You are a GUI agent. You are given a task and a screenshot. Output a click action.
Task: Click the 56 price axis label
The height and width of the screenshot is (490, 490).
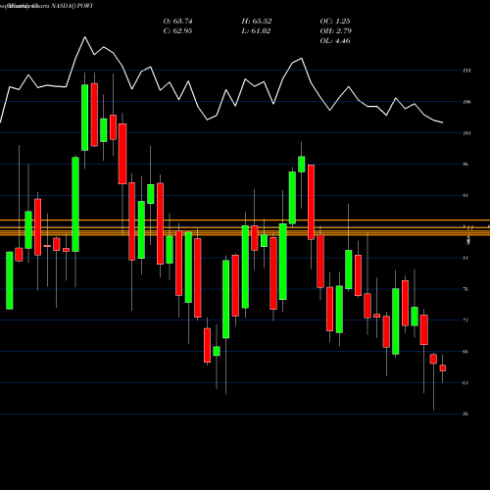[x=465, y=415]
